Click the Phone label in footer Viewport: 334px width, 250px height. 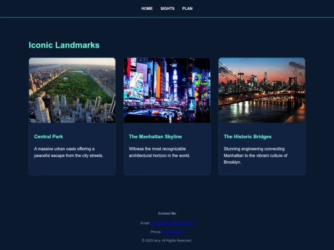156,232
